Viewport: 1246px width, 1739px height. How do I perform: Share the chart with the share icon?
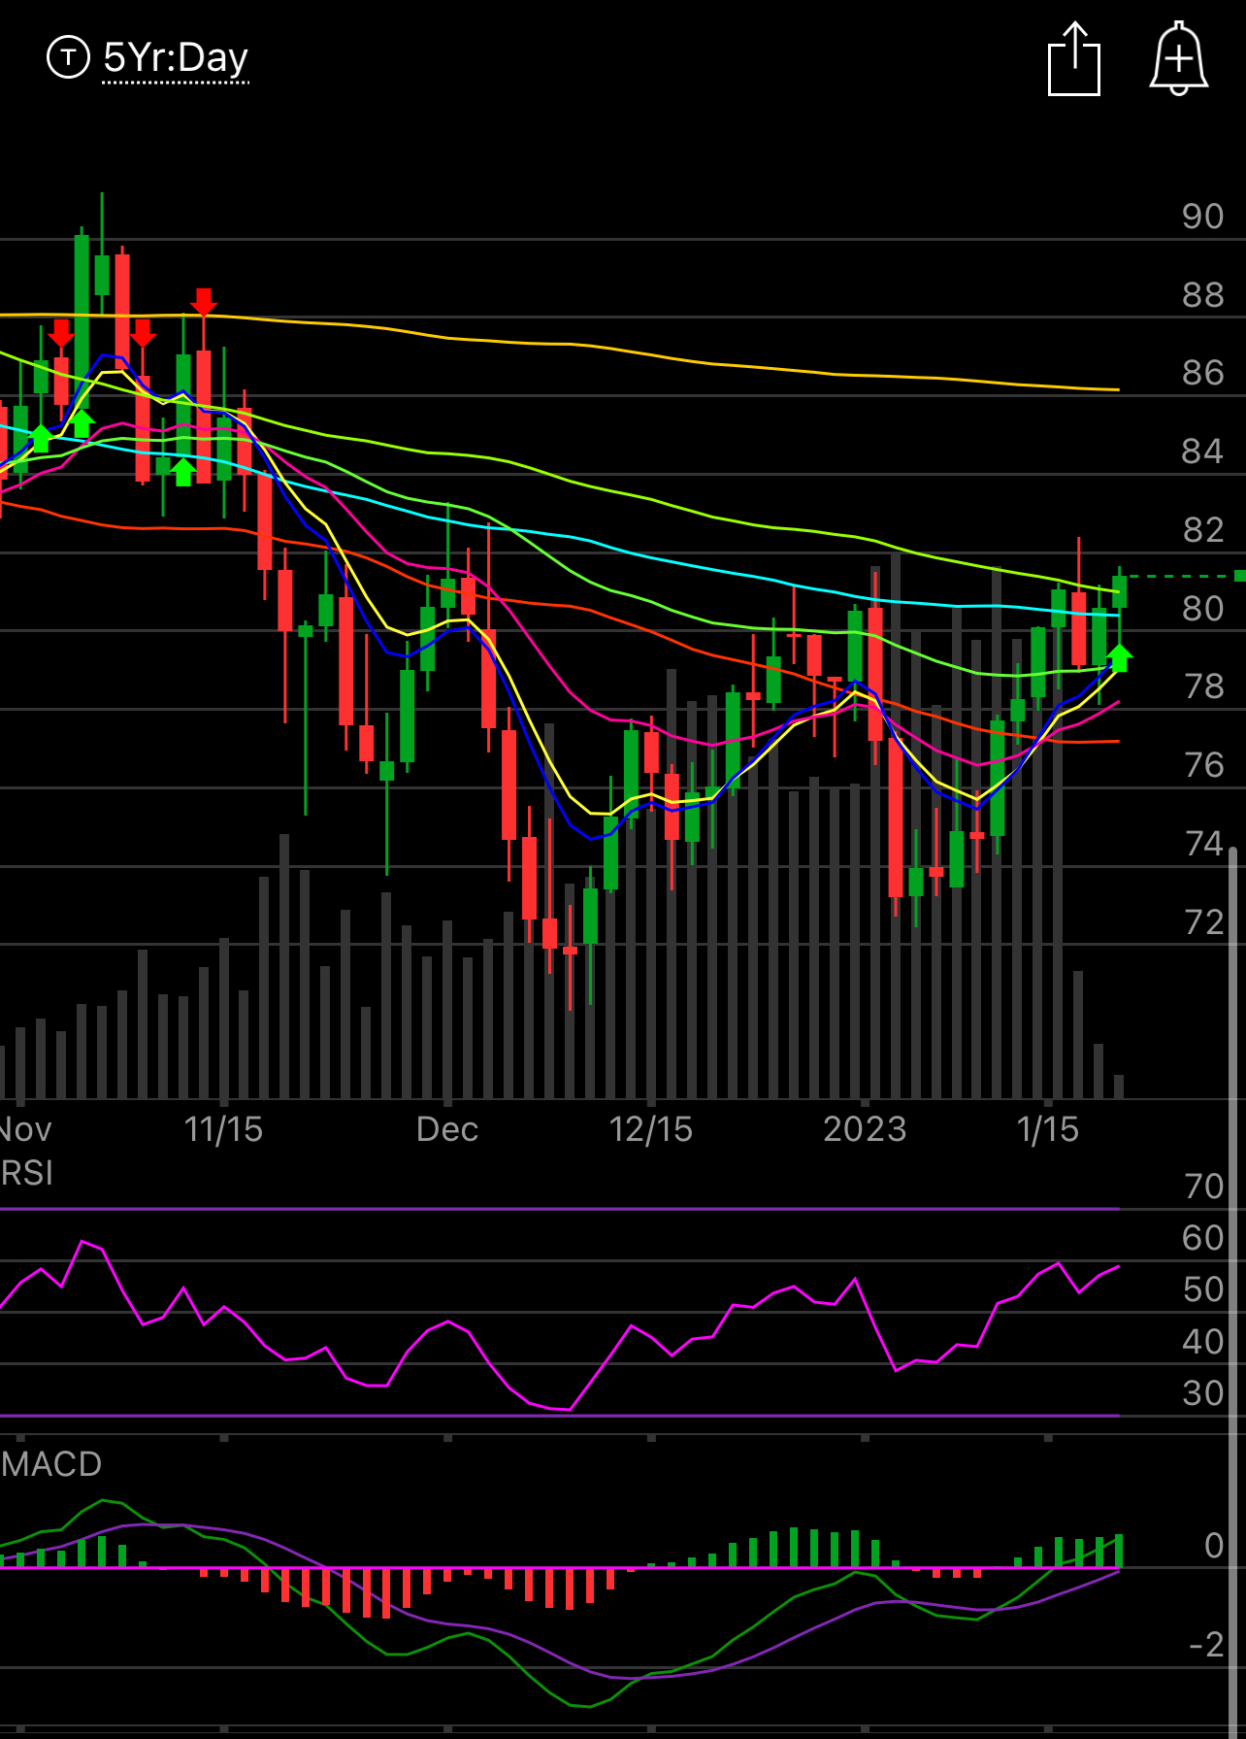pyautogui.click(x=1074, y=59)
